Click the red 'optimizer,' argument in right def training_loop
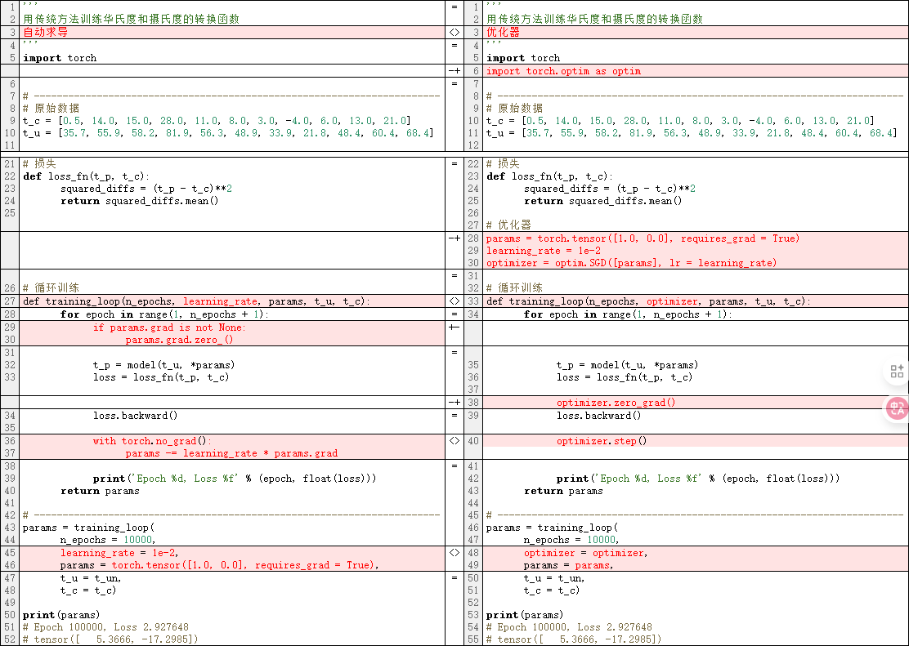The image size is (909, 646). coord(673,301)
